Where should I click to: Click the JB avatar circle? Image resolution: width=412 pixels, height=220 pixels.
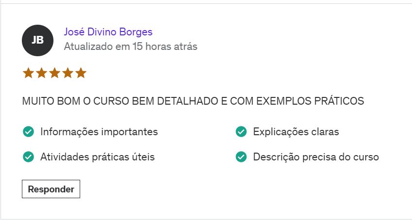(x=37, y=40)
